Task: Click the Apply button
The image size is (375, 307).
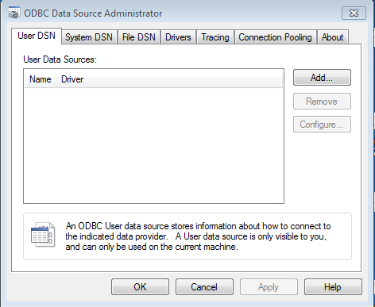Action: 269,286
